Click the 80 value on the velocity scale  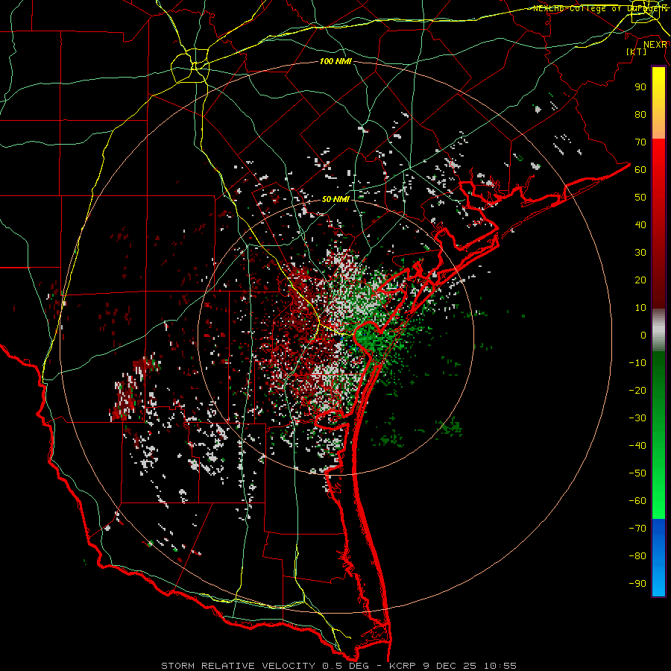click(x=640, y=114)
